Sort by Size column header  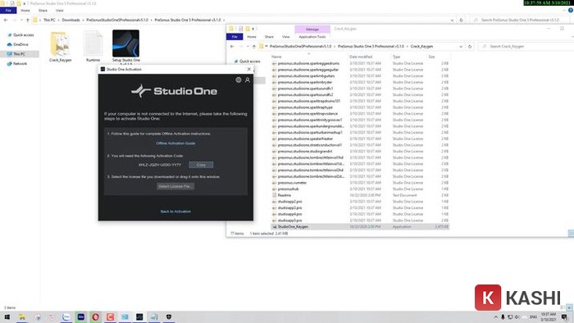click(431, 57)
